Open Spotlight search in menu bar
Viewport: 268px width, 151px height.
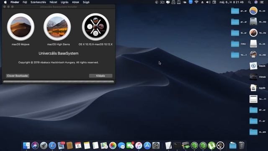pos(250,2)
